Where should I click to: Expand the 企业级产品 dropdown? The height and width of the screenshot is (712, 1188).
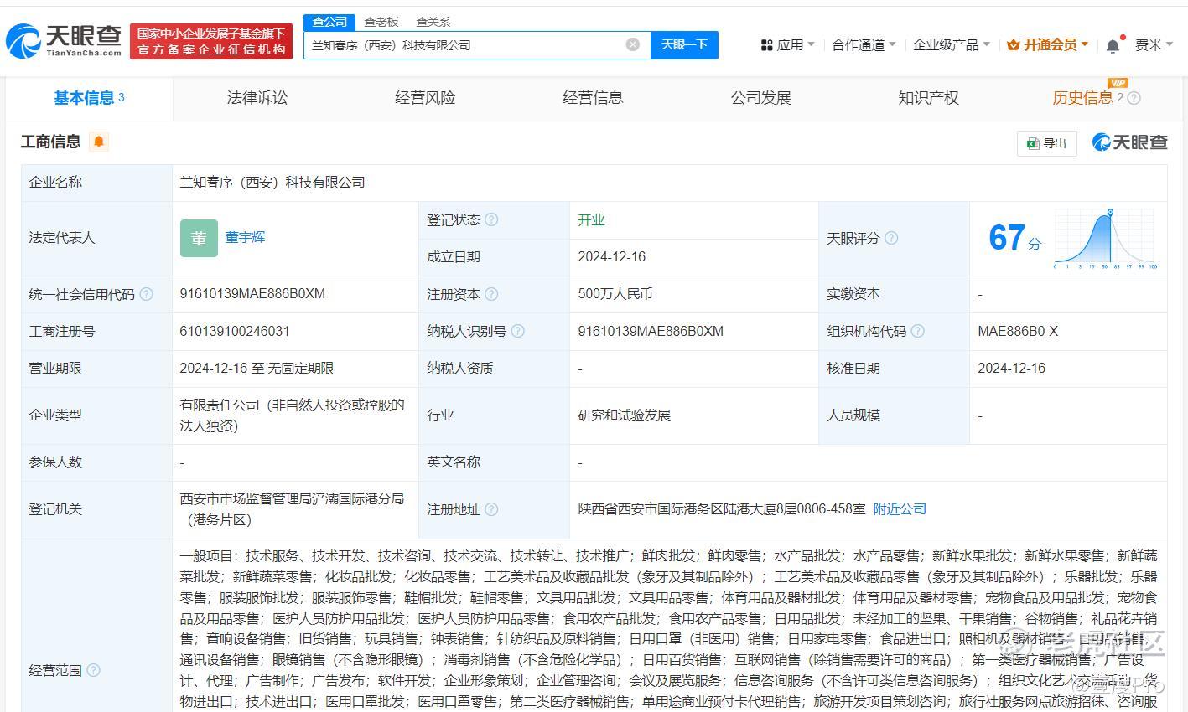pos(951,45)
